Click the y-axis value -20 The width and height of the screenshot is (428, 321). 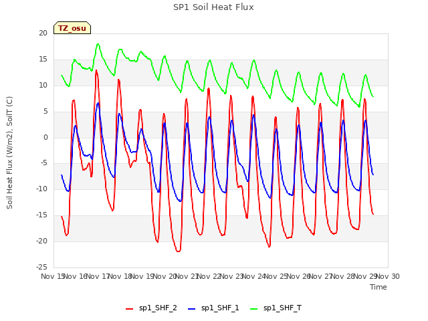[41, 241]
